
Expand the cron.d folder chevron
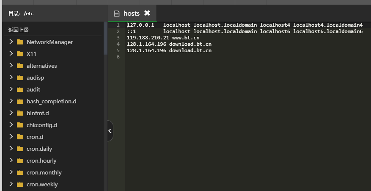click(x=11, y=137)
